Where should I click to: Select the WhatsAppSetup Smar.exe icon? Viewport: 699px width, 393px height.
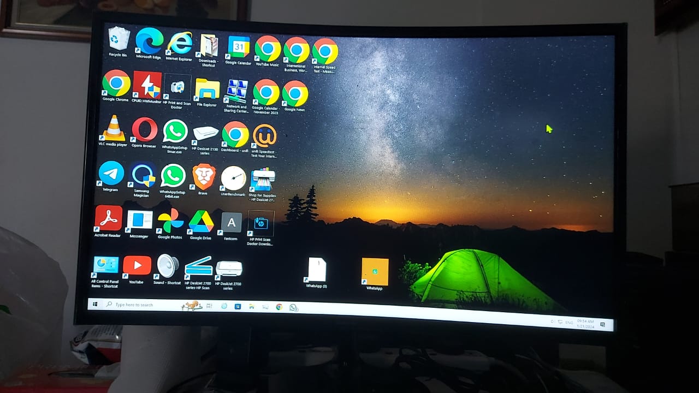click(x=175, y=136)
